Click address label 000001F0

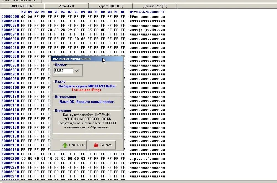(x=10, y=154)
